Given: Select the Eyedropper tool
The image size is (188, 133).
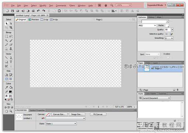Looking at the screenshot, I should 7,87.
